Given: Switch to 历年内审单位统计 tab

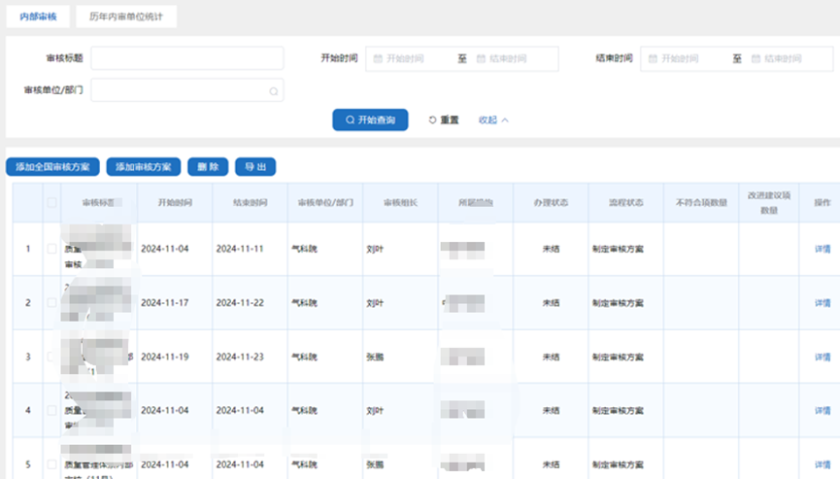Looking at the screenshot, I should [x=126, y=17].
